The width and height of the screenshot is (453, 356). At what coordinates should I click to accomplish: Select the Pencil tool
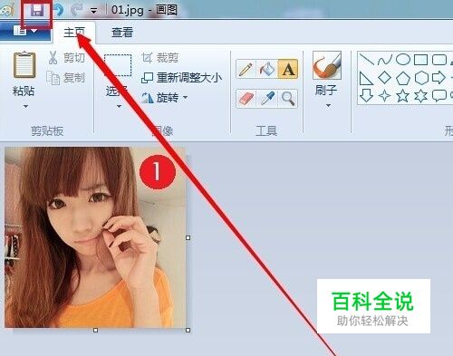[246, 69]
